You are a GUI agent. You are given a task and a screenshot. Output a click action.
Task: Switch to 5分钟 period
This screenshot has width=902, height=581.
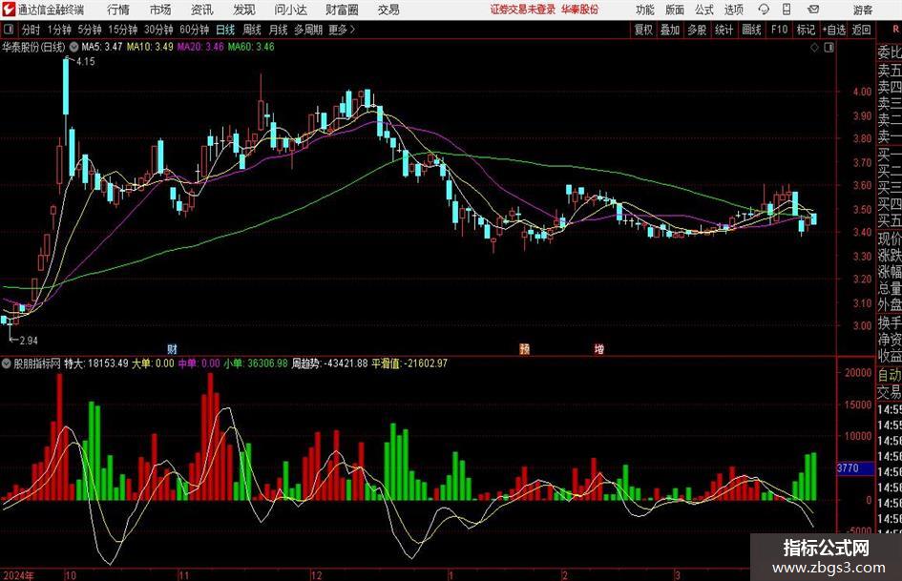point(89,30)
